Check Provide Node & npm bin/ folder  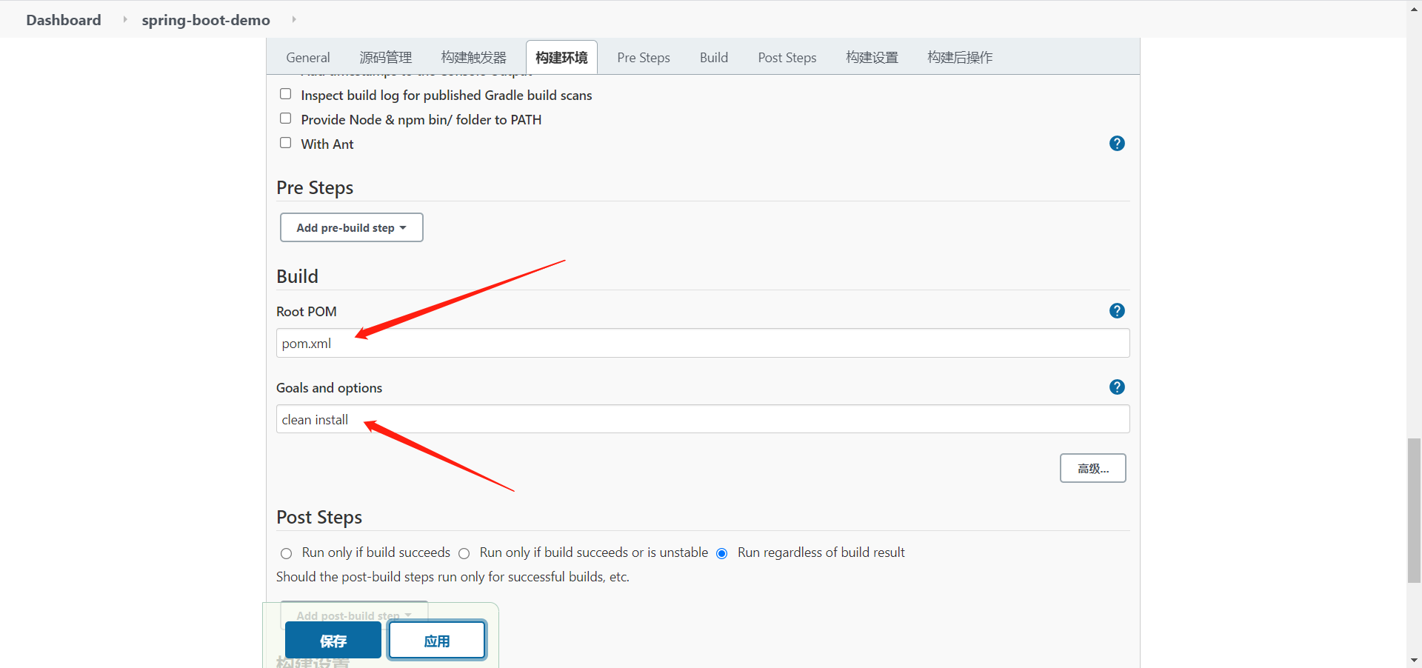coord(286,118)
